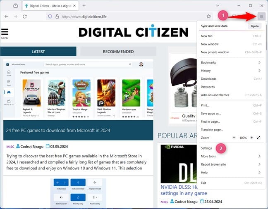This screenshot has height=209, width=268.
Task: Click the MISC category dated 25.04.2024
Action: [x=165, y=202]
